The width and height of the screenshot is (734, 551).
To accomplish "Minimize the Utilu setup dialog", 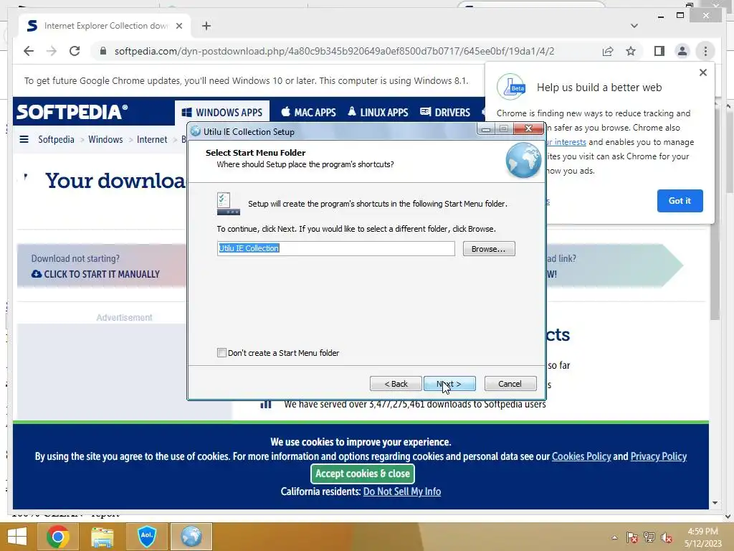I will pos(486,129).
